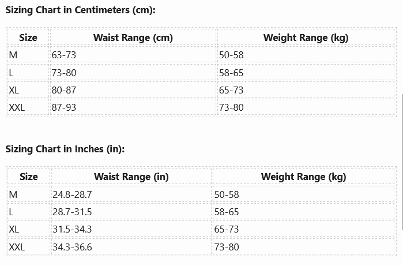Click the XL size cell in inches table
Screen dimensions: 403x266
pos(14,229)
